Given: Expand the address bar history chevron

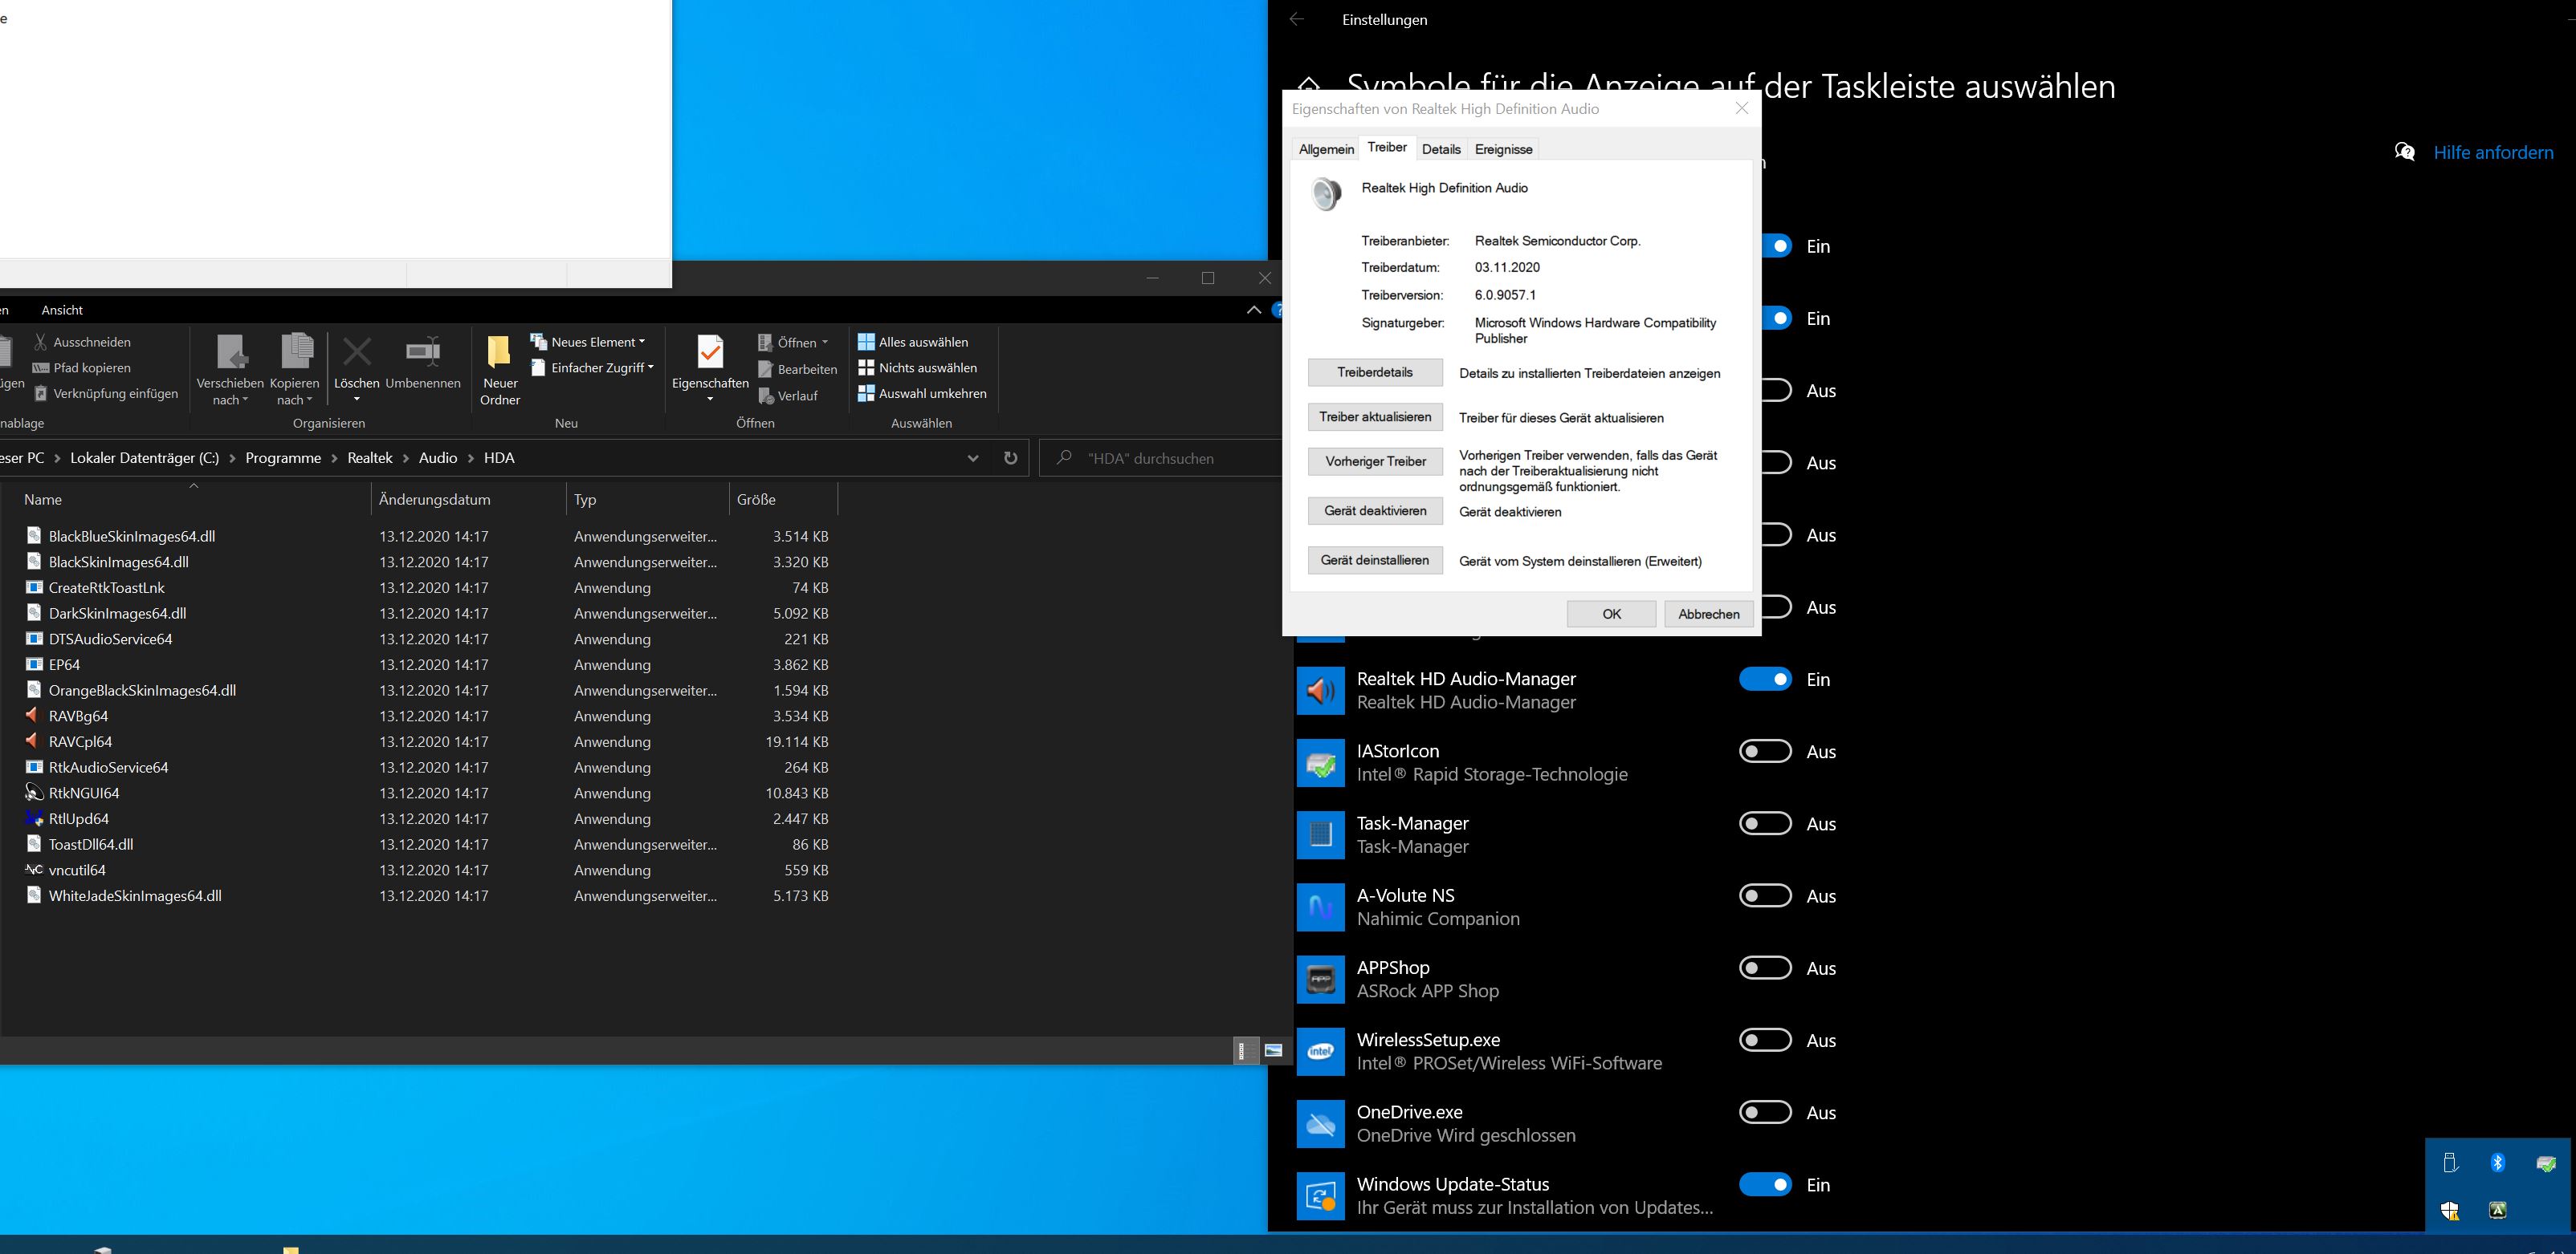Looking at the screenshot, I should click(x=973, y=459).
